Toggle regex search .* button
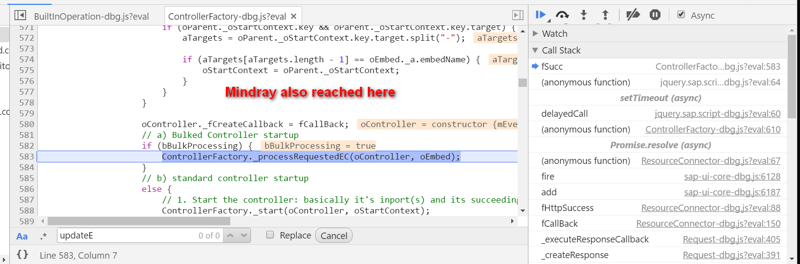 (x=44, y=236)
